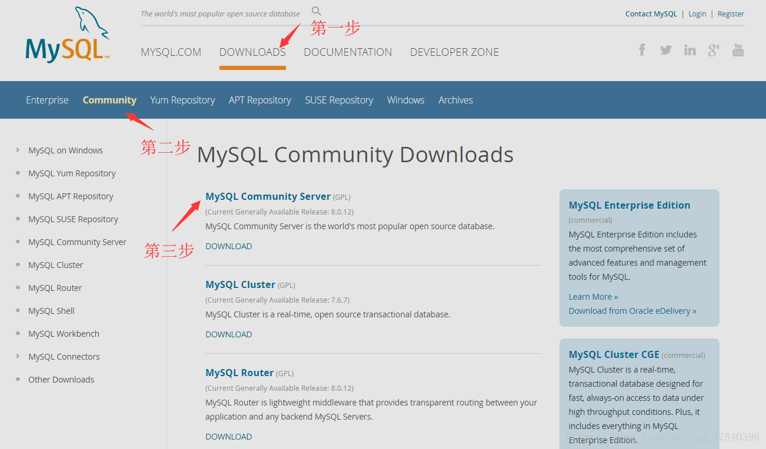The image size is (766, 449).
Task: Click DOWNLOAD under MySQL Router
Action: click(x=228, y=437)
